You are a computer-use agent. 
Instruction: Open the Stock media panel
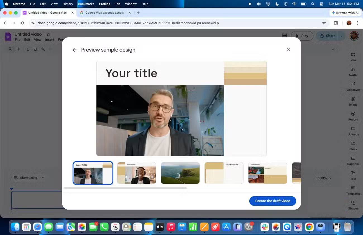tap(353, 145)
